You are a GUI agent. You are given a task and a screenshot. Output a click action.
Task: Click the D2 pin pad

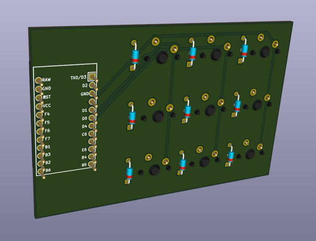(92, 85)
